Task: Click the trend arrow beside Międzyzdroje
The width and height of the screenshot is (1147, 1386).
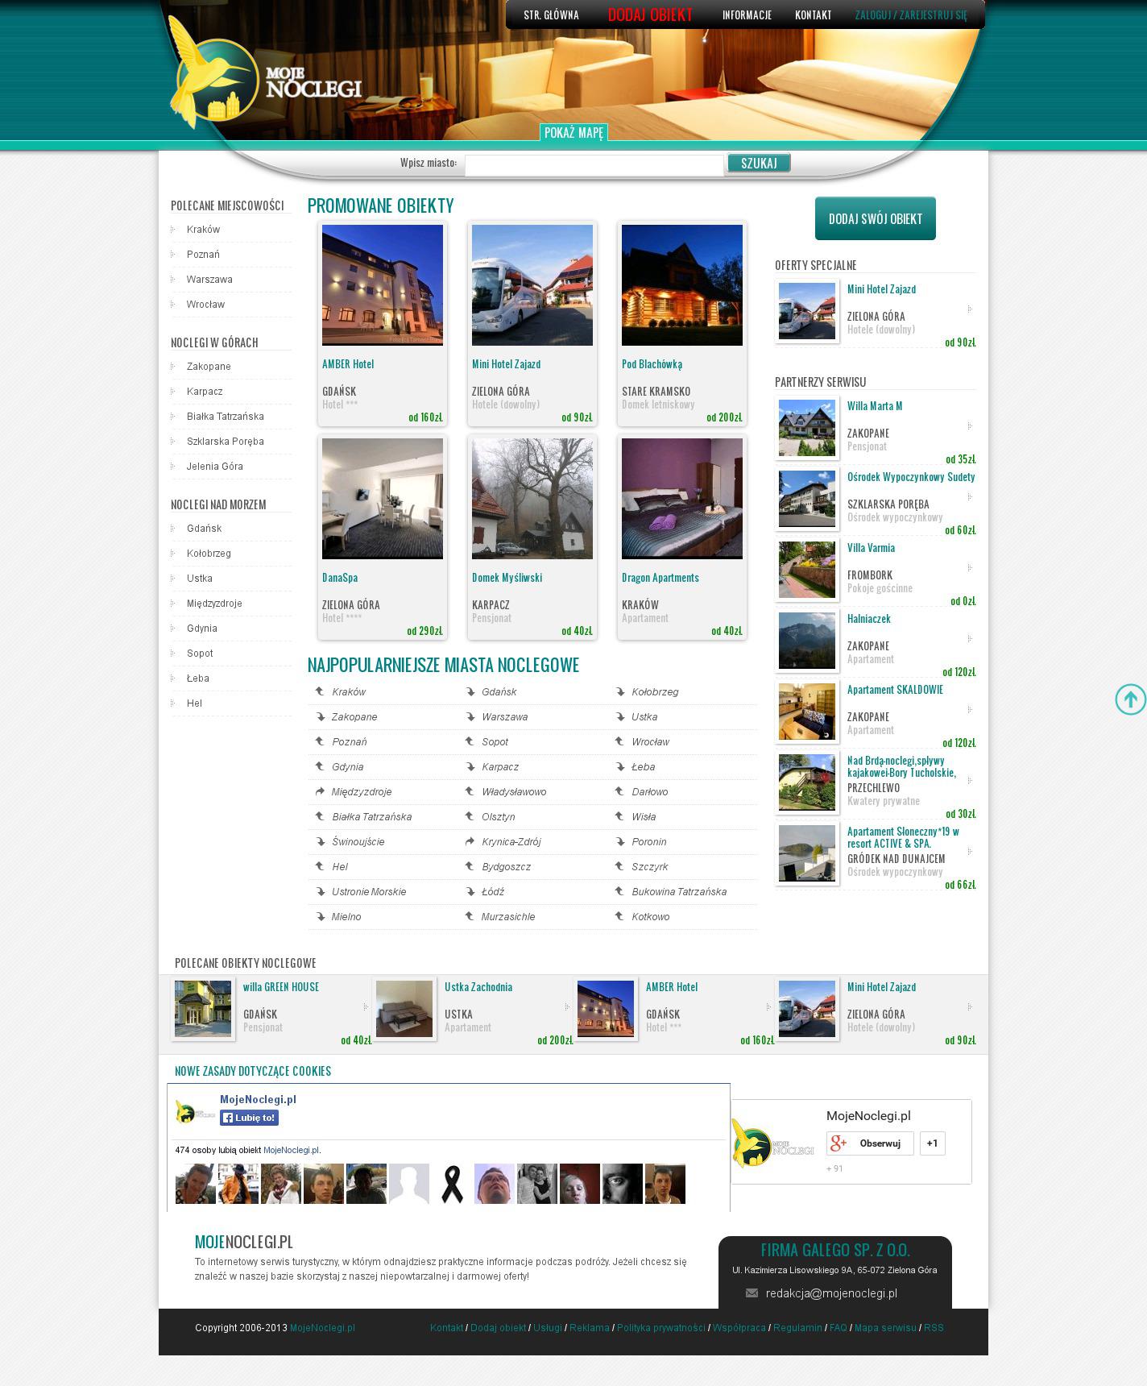Action: (x=320, y=792)
